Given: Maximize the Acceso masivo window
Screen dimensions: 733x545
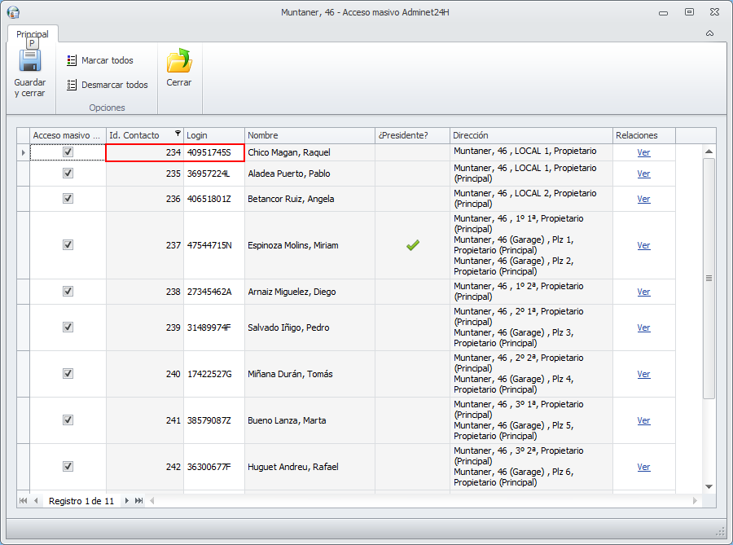Looking at the screenshot, I should pyautogui.click(x=689, y=12).
